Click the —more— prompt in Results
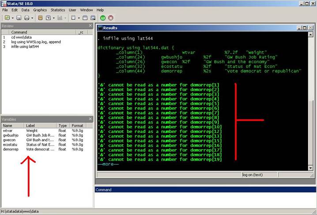 [x=108, y=164]
